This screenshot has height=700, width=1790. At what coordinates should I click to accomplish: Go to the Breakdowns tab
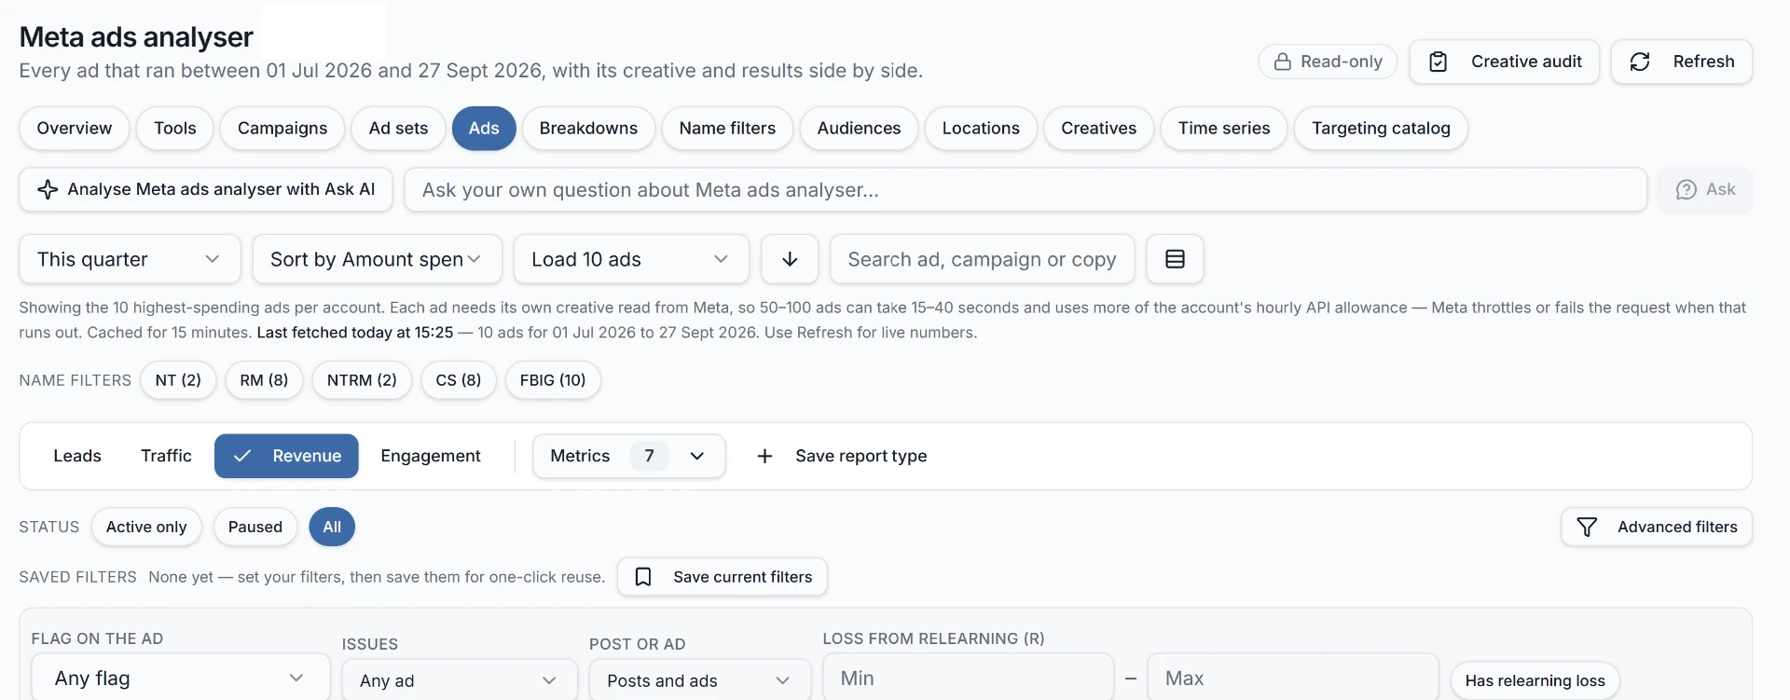point(588,129)
